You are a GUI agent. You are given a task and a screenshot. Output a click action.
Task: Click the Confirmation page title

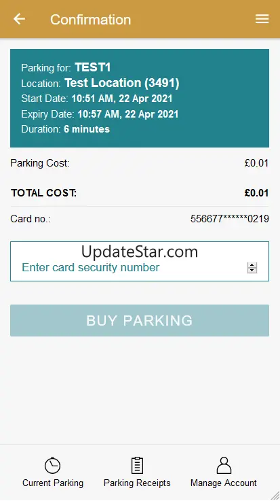[x=90, y=20]
